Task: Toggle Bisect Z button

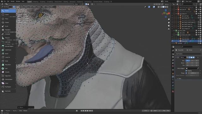Action: click(197, 63)
